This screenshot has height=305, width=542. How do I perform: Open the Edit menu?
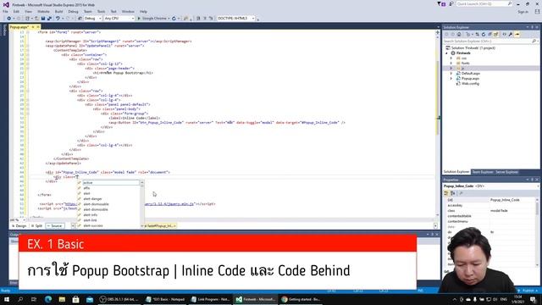click(16, 11)
